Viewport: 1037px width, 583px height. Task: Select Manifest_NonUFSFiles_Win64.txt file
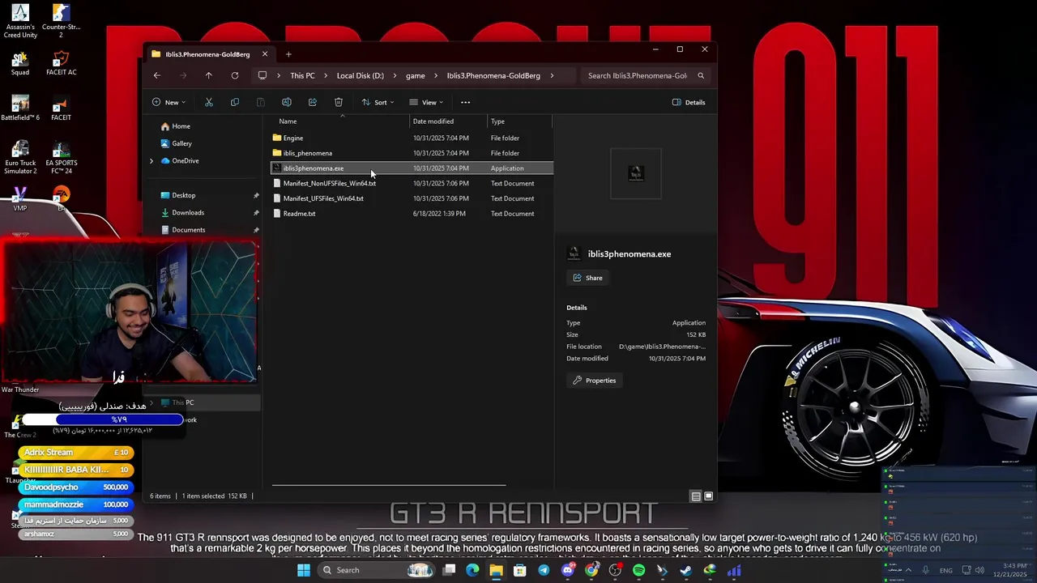pyautogui.click(x=412, y=183)
